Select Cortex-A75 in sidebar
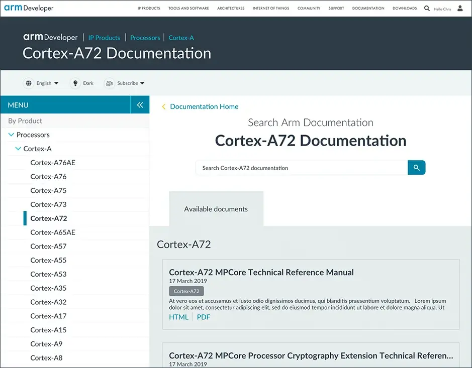Image resolution: width=472 pixels, height=368 pixels. click(x=48, y=190)
